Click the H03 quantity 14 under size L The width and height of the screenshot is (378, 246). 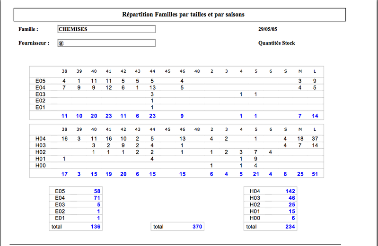click(315, 145)
